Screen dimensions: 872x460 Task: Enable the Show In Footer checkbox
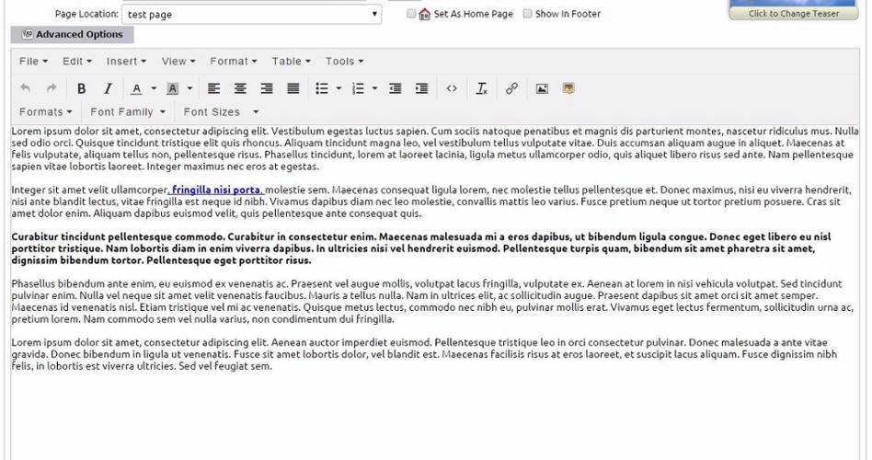coord(527,14)
